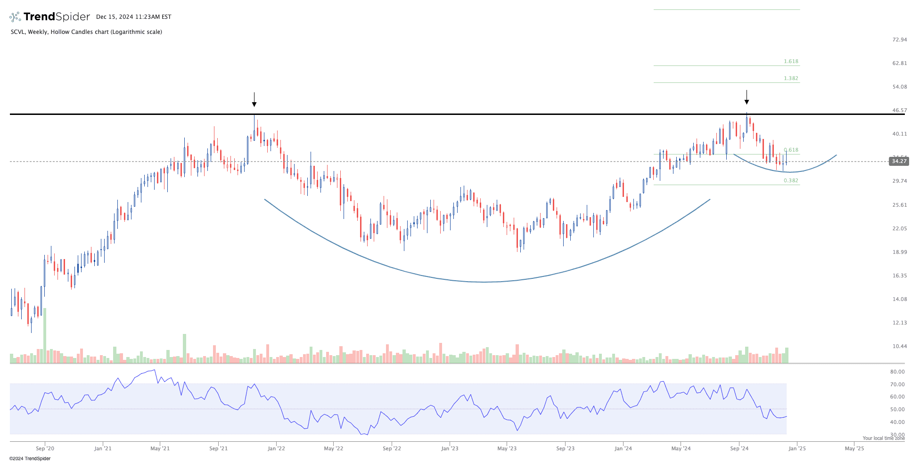Click the Dec 15, 2024 timestamp

(133, 17)
